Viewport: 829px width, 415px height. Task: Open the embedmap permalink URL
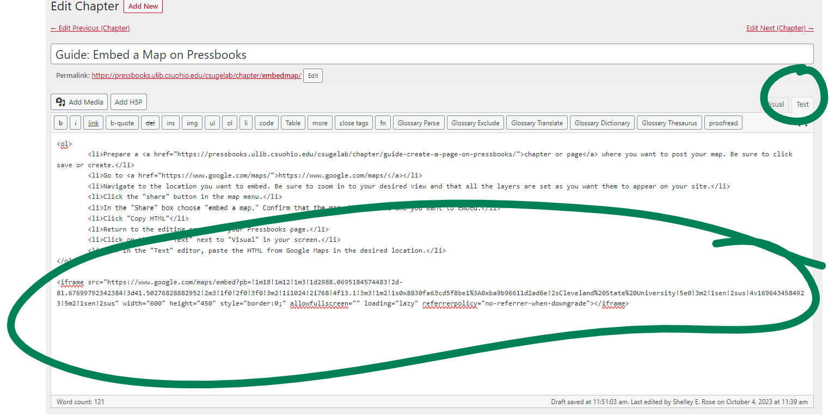coord(196,76)
